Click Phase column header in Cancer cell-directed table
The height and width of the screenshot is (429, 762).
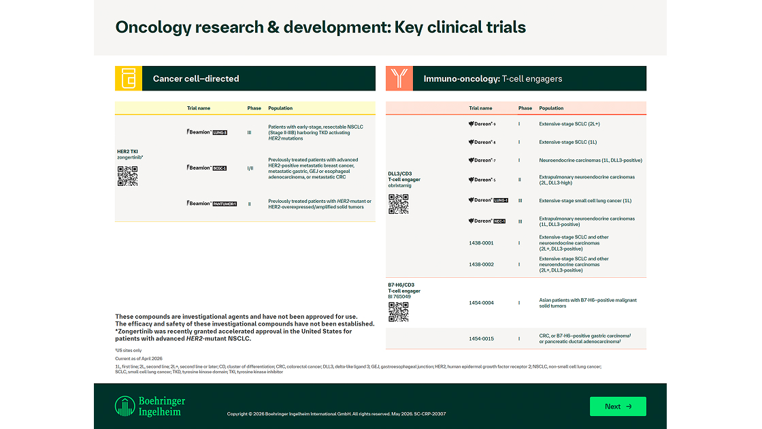click(254, 108)
